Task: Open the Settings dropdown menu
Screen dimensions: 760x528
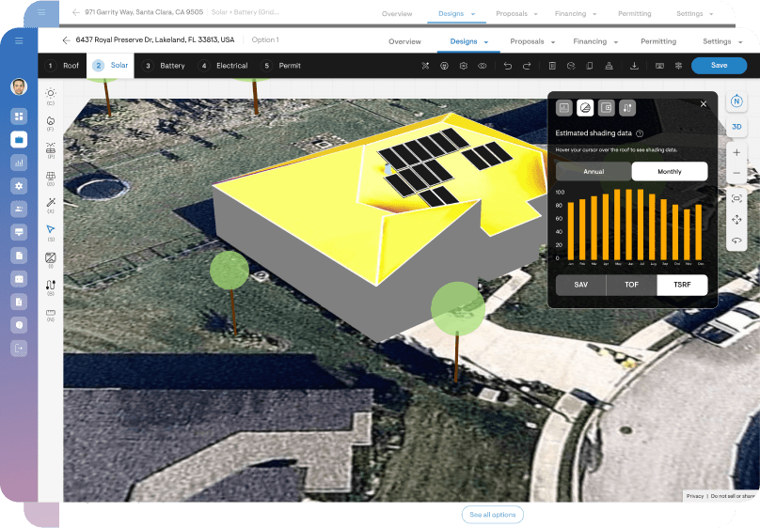Action: (x=721, y=41)
